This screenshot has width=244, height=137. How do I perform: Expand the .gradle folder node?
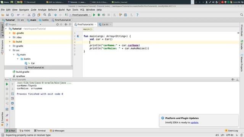click(10, 33)
